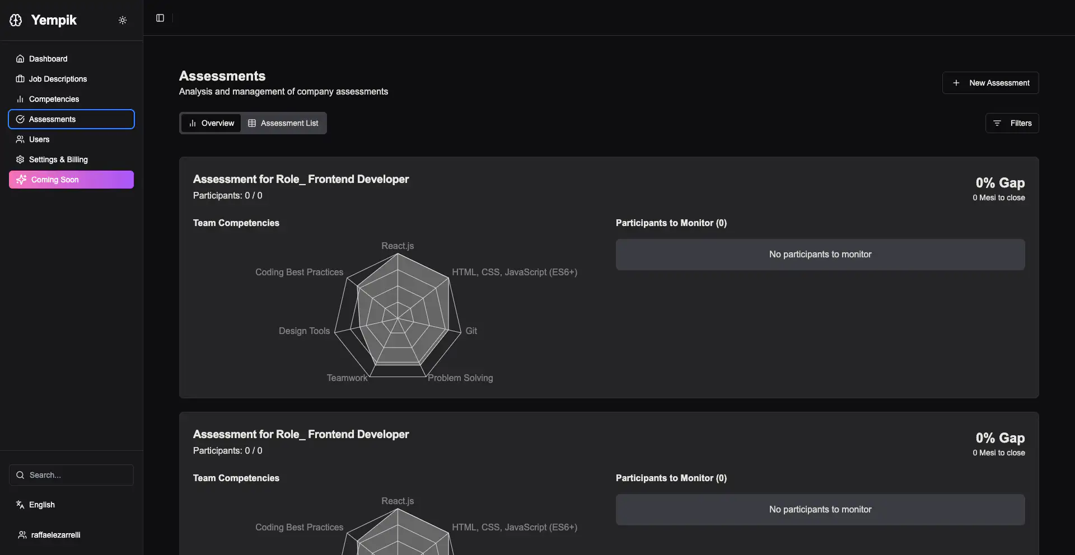Create a New Assessment
This screenshot has height=555, width=1075.
click(x=990, y=83)
